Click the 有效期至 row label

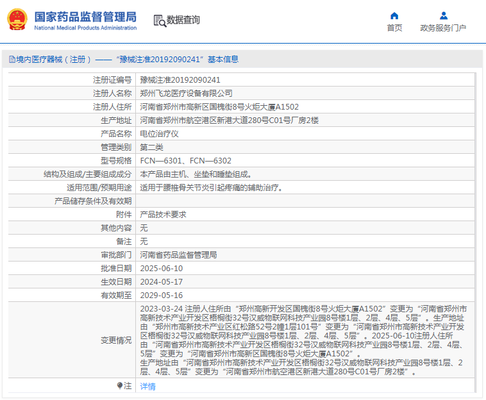click(x=116, y=296)
